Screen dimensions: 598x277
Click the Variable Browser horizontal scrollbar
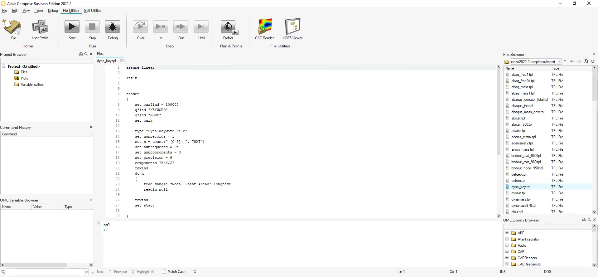[x=36, y=265]
